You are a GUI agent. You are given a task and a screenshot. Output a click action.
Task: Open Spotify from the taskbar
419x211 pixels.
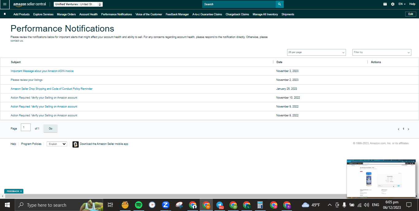[x=139, y=205]
